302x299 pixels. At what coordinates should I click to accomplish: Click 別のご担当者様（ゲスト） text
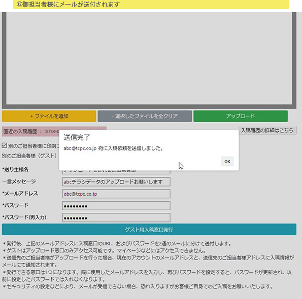[x=29, y=156]
